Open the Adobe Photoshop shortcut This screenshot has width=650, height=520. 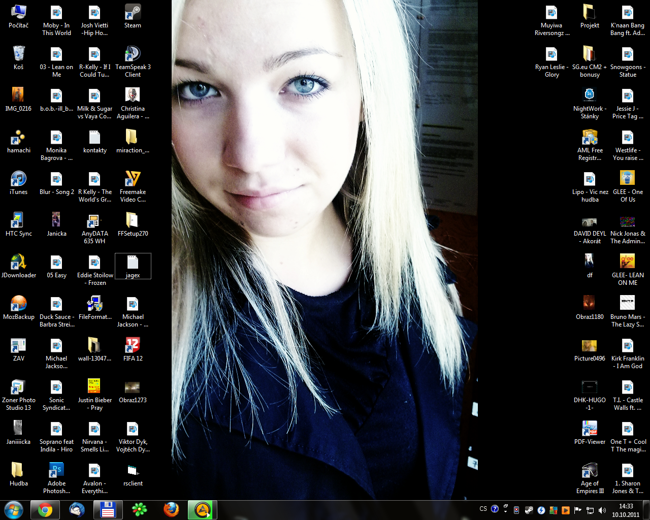[x=57, y=478]
